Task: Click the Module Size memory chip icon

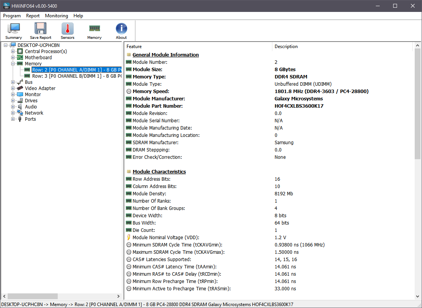Action: click(128, 69)
